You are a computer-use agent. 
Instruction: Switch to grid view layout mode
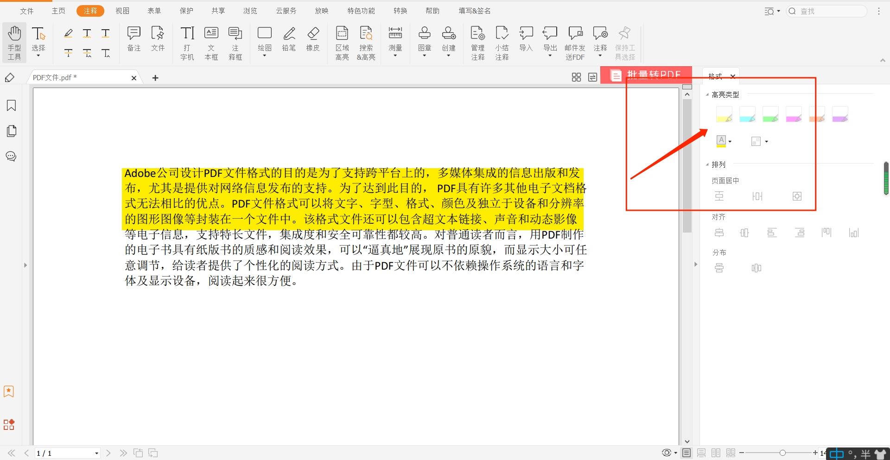pyautogui.click(x=576, y=77)
